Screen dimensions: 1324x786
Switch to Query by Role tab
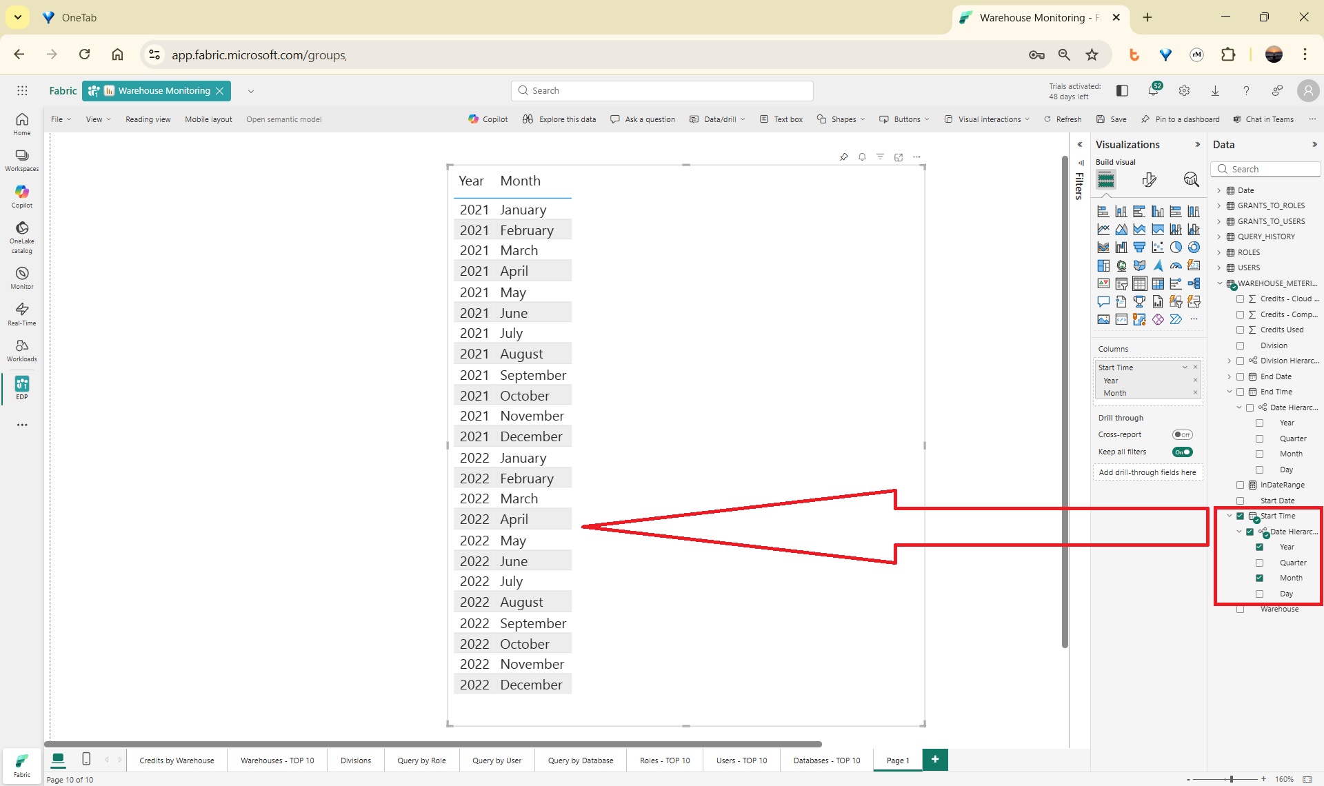(421, 760)
